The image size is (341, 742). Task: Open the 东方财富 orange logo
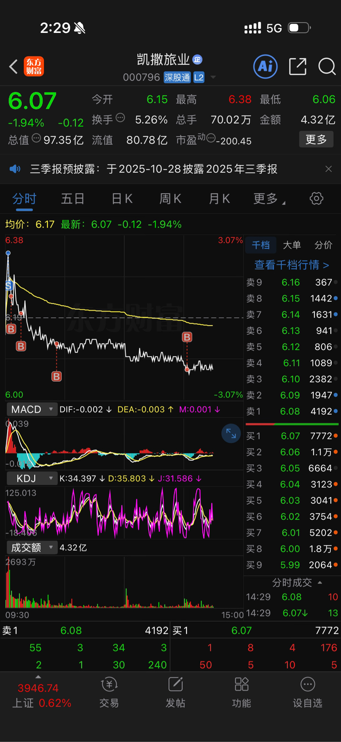pyautogui.click(x=34, y=67)
